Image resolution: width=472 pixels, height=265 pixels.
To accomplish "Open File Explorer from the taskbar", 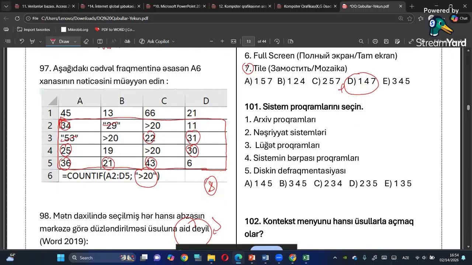I will 211,258.
